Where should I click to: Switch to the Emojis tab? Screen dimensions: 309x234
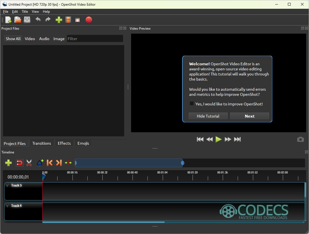coord(83,143)
